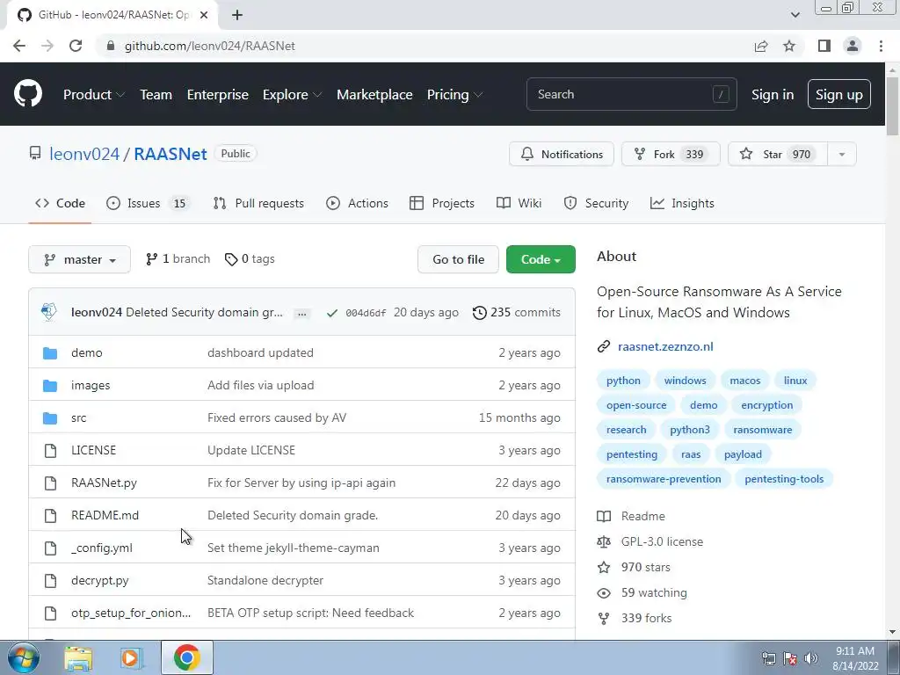This screenshot has height=675, width=900.
Task: Click the Sign up button
Action: tap(838, 95)
